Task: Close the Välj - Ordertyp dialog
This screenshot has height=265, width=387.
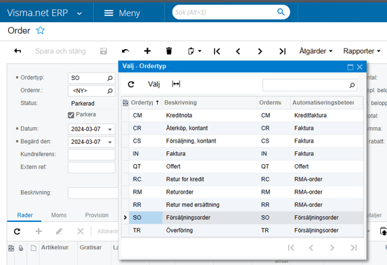Action: click(359, 67)
